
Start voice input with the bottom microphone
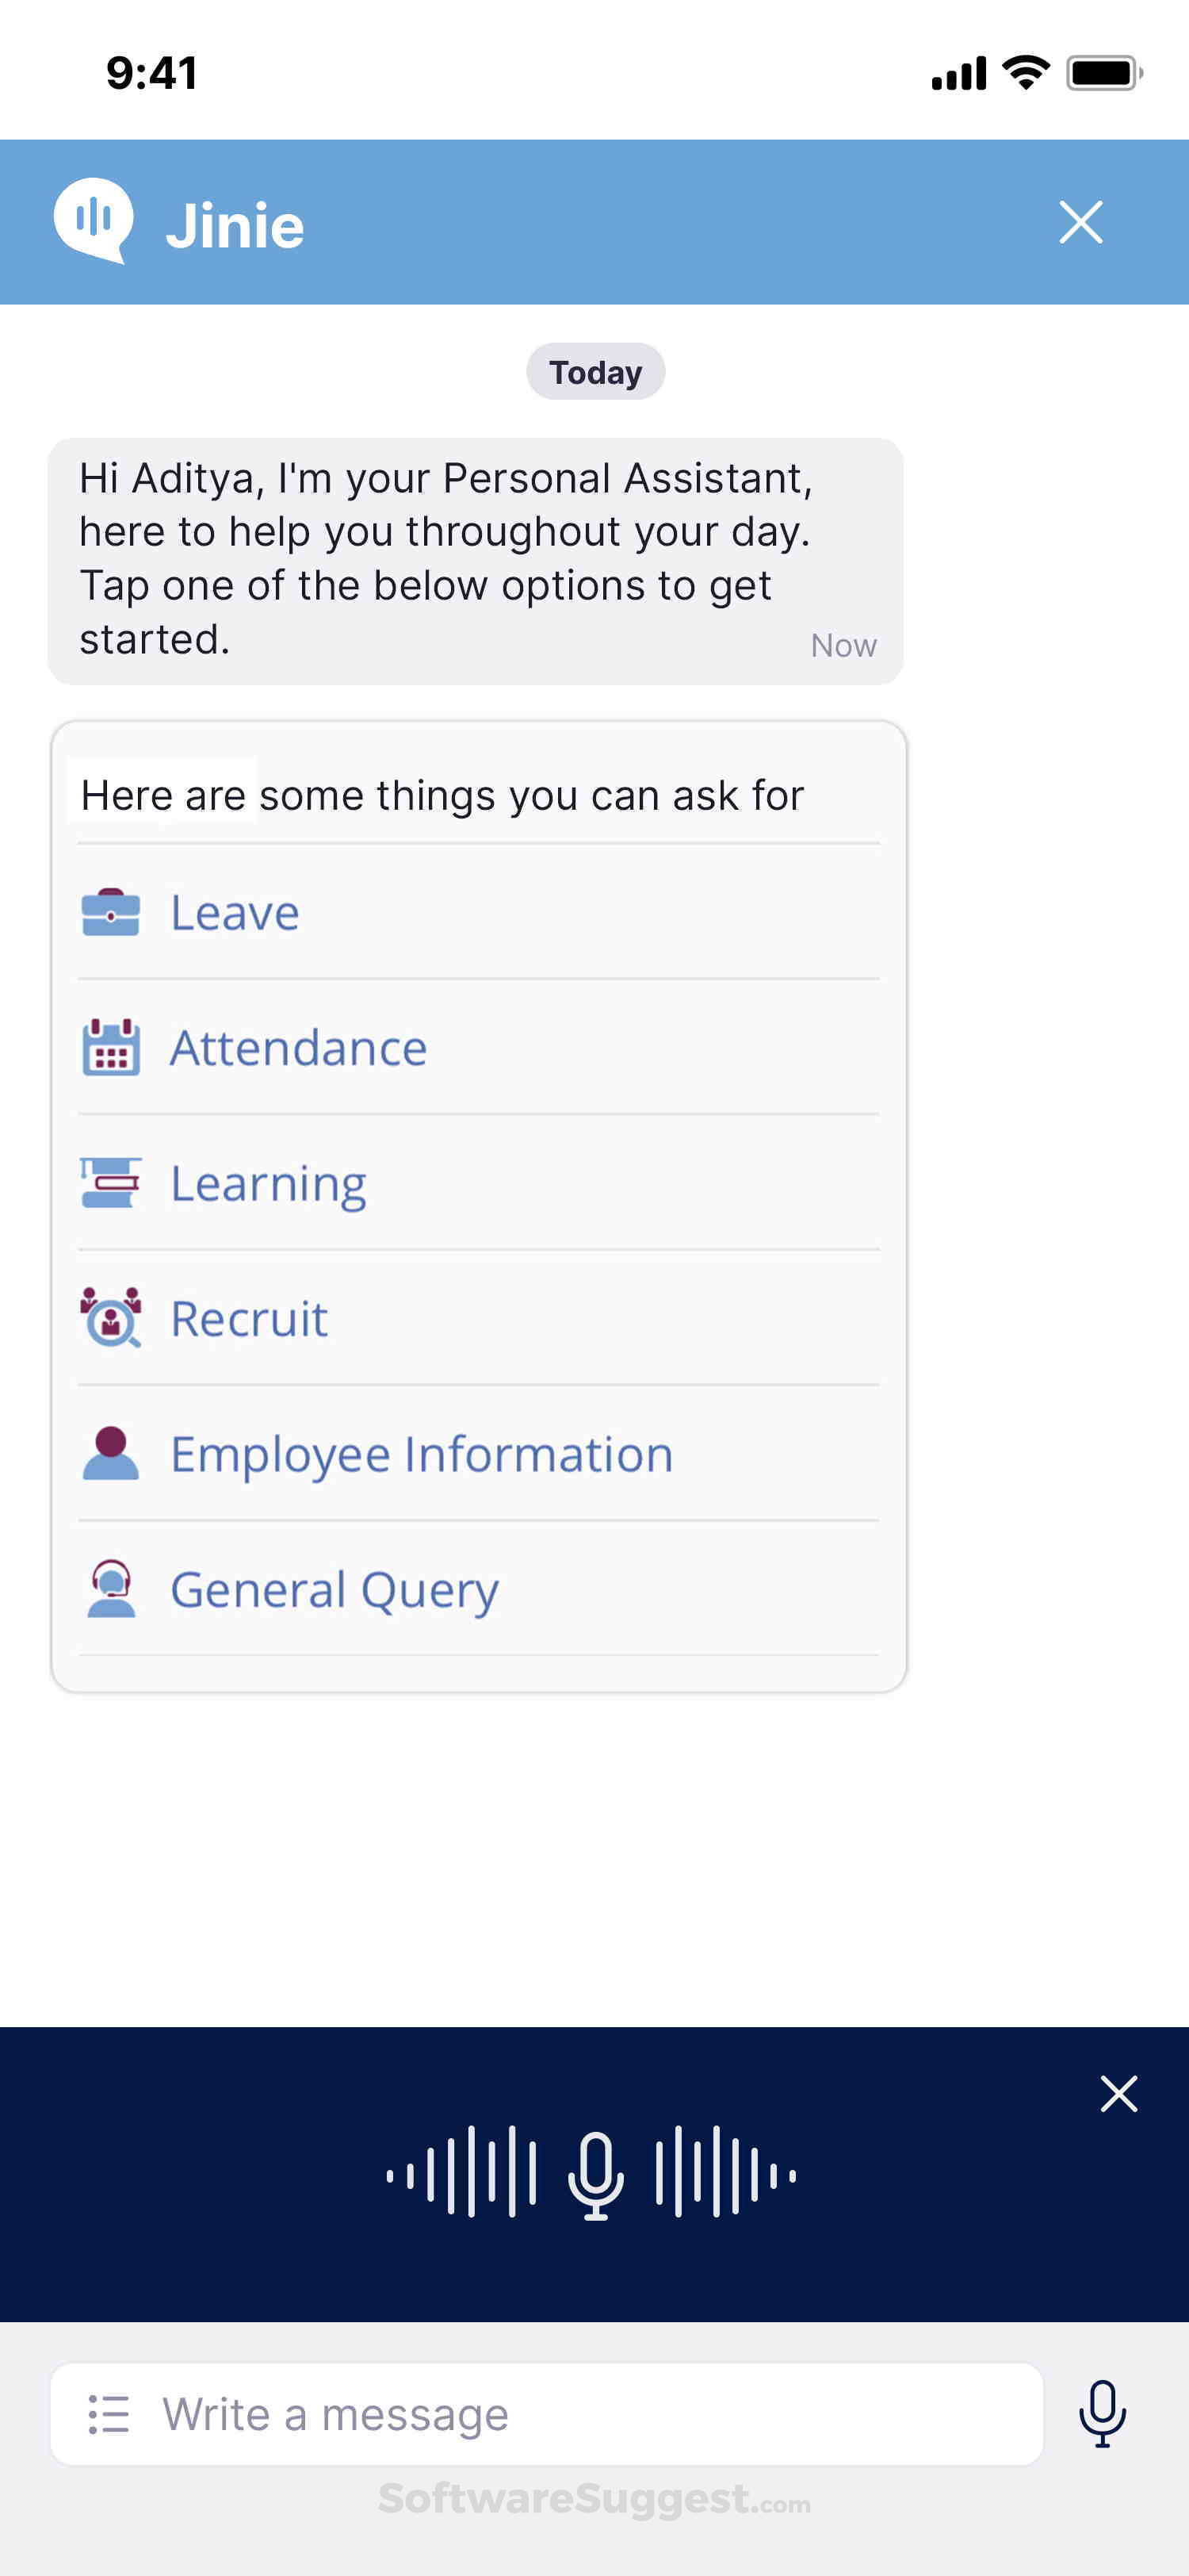(1102, 2414)
